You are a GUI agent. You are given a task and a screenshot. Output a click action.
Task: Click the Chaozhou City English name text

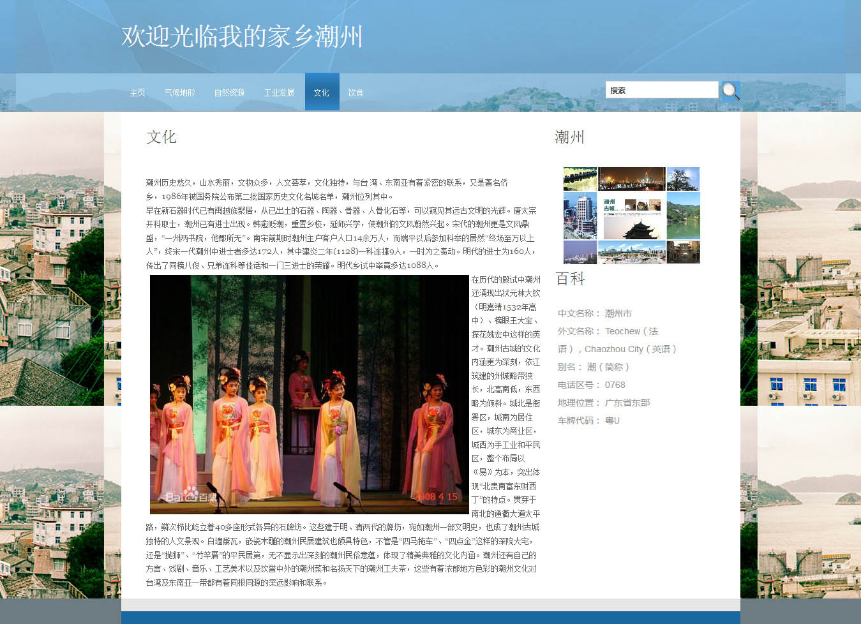point(613,349)
